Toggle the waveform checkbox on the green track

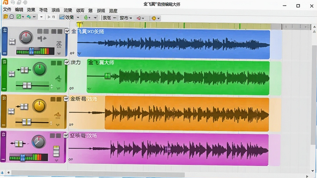[67, 62]
